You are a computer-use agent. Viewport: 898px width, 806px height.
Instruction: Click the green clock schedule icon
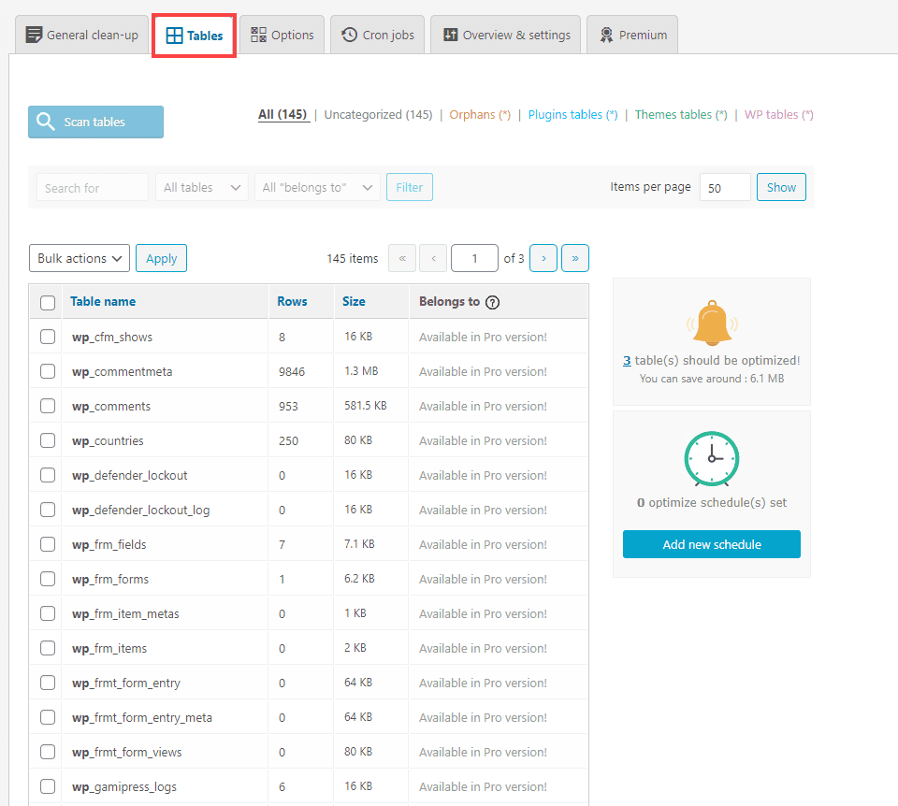[711, 459]
